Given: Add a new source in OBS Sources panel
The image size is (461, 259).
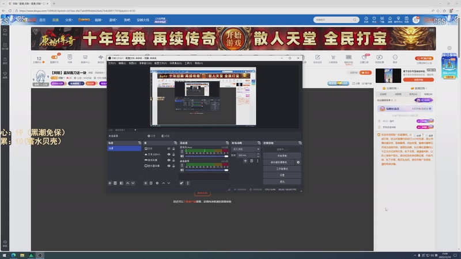Looking at the screenshot, I should click(x=146, y=183).
